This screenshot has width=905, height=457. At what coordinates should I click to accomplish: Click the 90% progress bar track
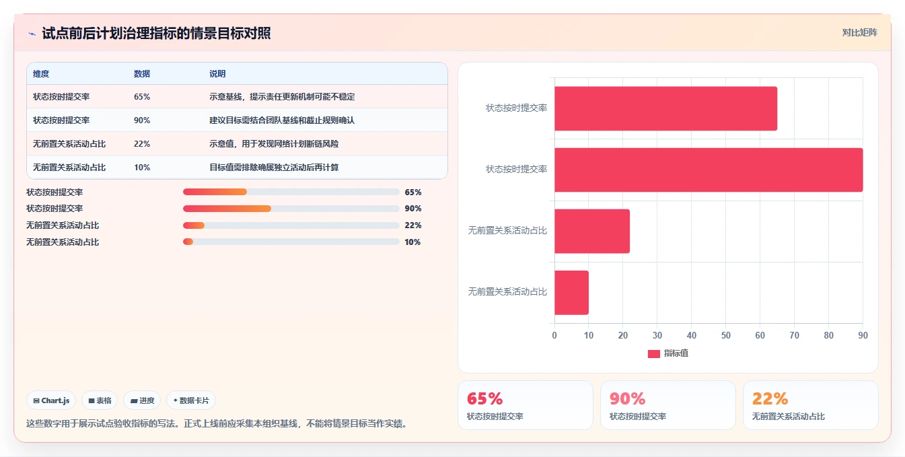(291, 209)
